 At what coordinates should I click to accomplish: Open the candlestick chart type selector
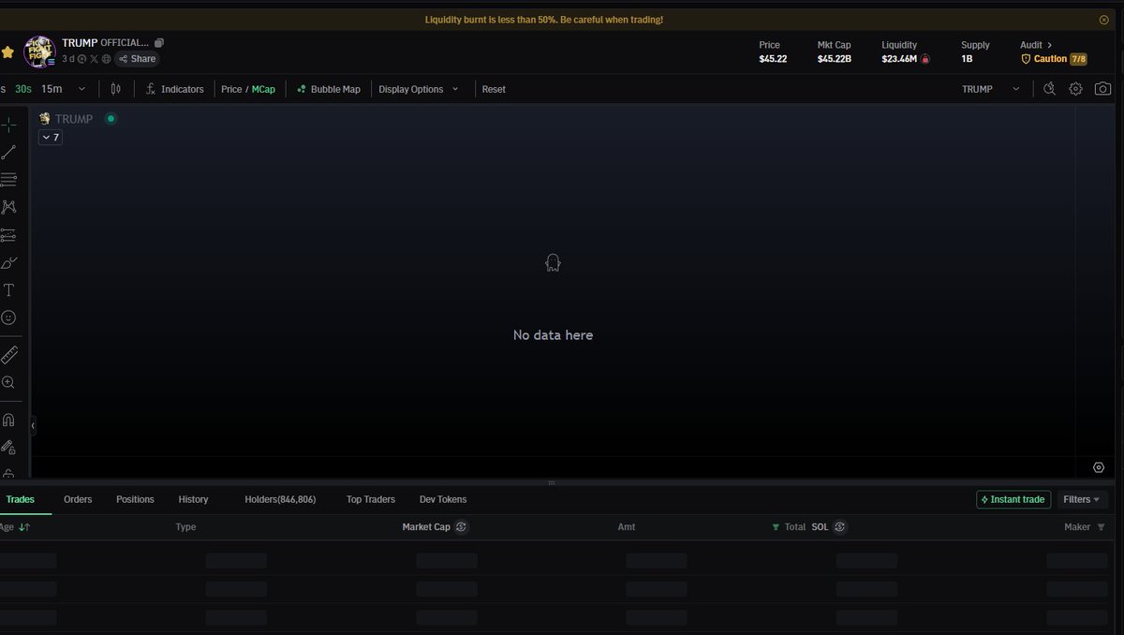(x=116, y=89)
